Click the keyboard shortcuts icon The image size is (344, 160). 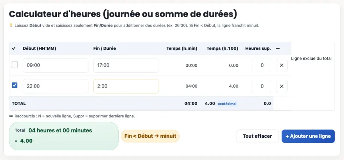[x=11, y=116]
